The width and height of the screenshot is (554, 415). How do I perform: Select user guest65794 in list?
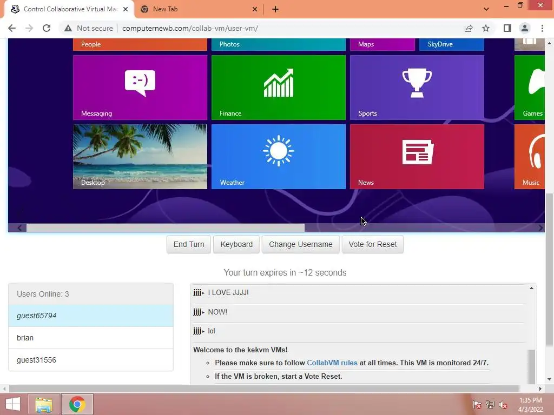tap(91, 316)
